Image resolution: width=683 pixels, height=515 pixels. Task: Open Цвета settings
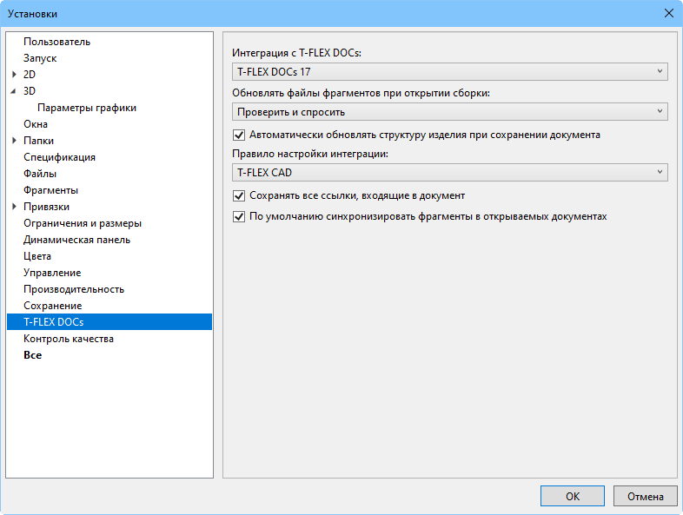37,256
